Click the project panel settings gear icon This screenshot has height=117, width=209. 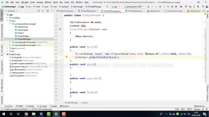coord(48,11)
